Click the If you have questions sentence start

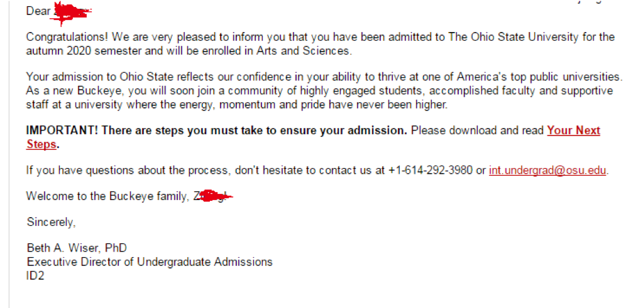[x=80, y=170]
